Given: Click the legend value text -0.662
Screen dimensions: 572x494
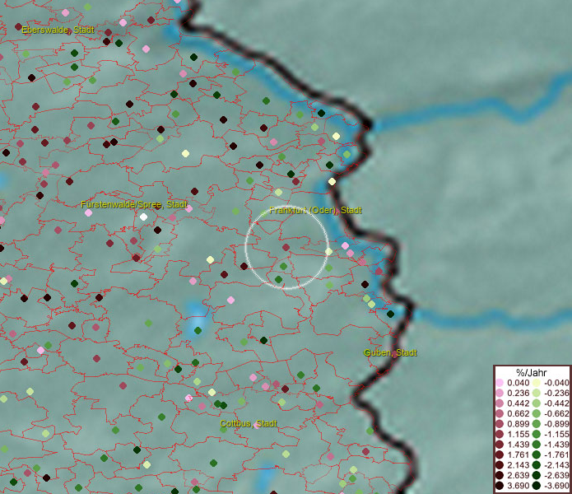Looking at the screenshot, I should (556, 414).
